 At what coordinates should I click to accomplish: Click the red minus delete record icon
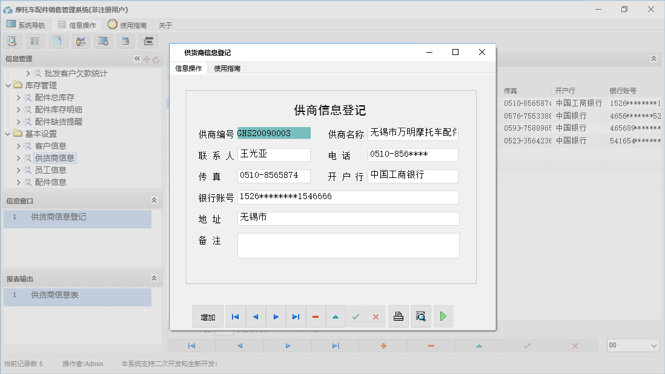pyautogui.click(x=316, y=316)
